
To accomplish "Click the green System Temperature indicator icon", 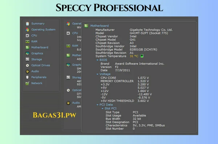I will pos(142,56).
